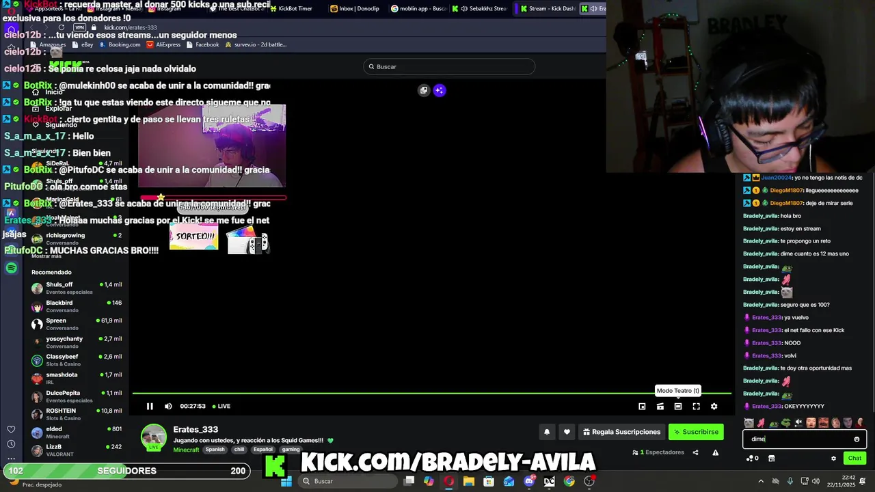This screenshot has width=875, height=492.
Task: Open DulcePepita recommended channel
Action: (77, 396)
